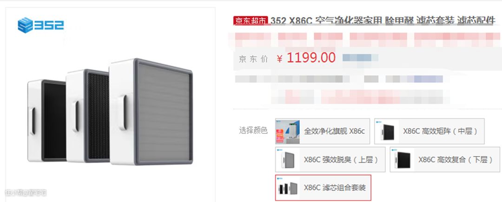The image size is (502, 202).
Task: Click thumbnail image of X86C 高效复合 option
Action: [x=402, y=159]
